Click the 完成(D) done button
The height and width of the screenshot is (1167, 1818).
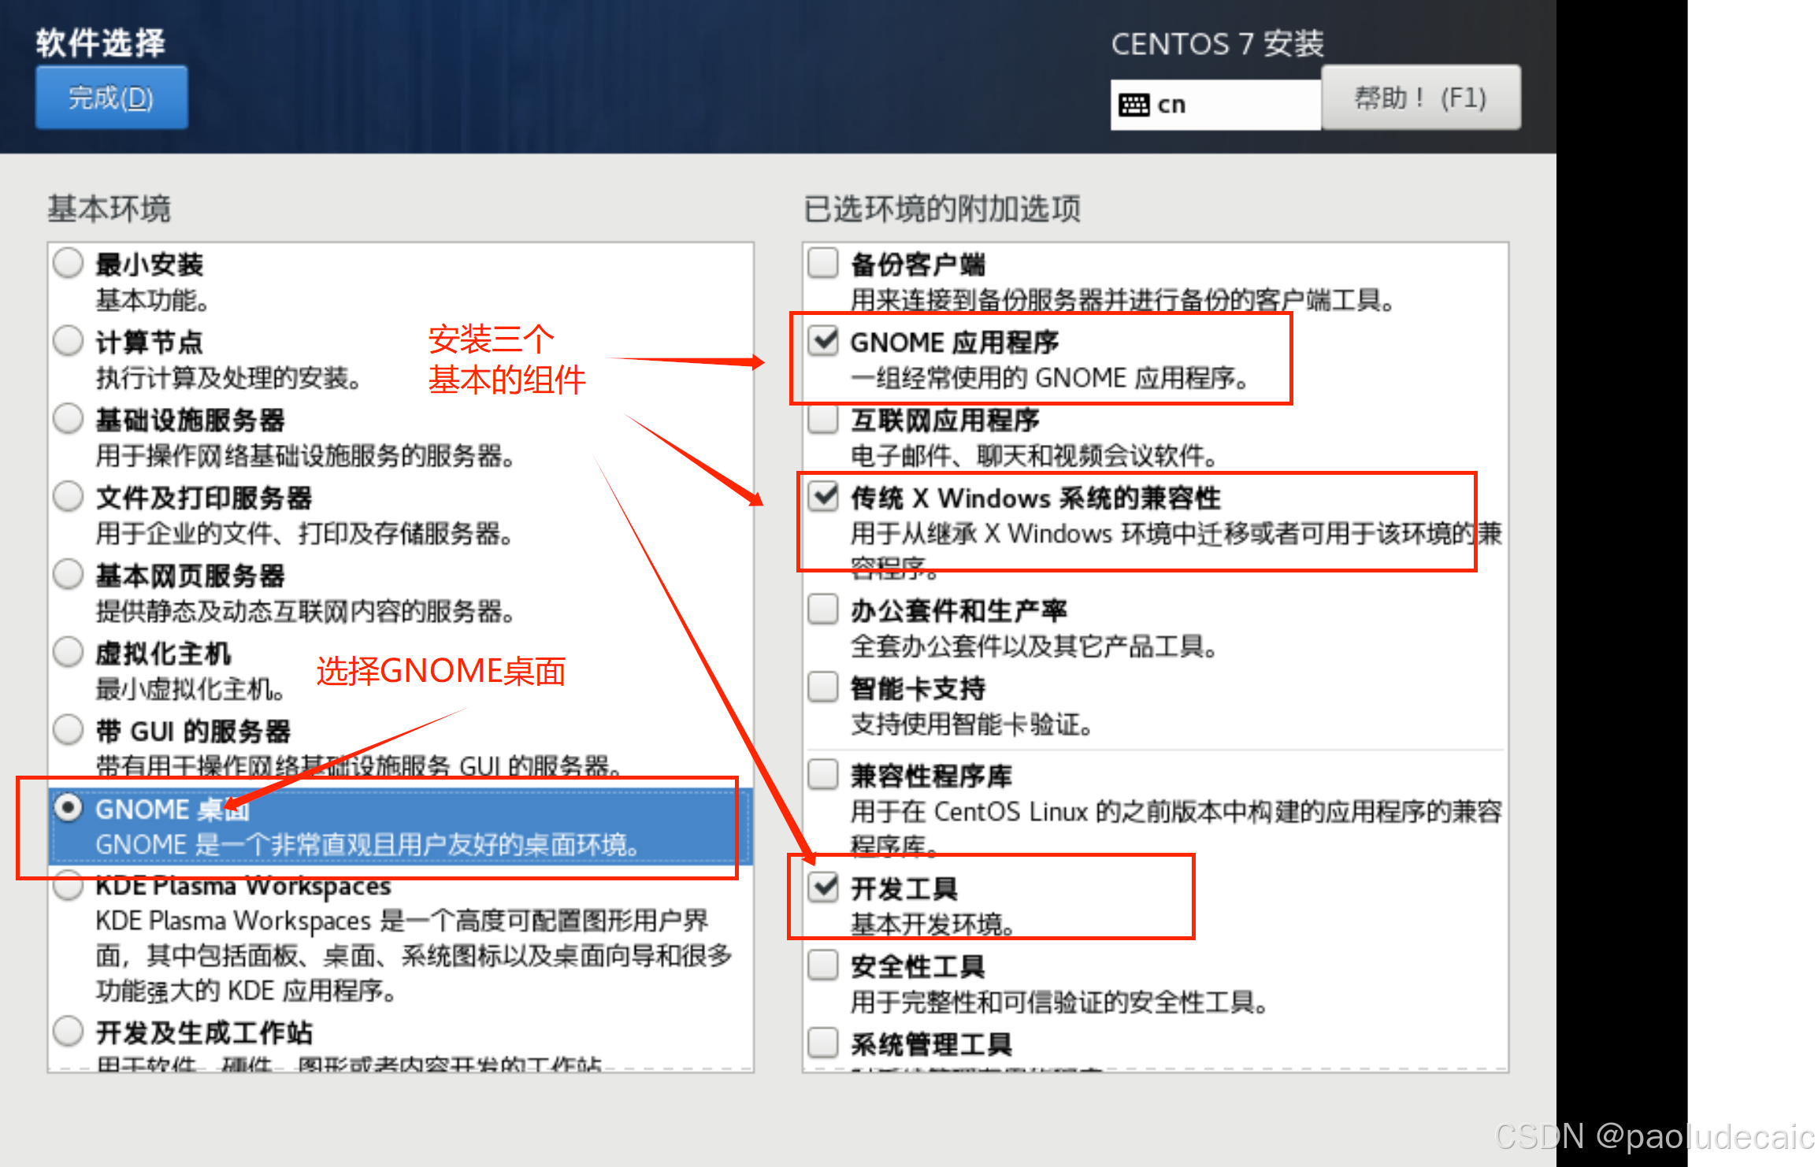coord(111,98)
